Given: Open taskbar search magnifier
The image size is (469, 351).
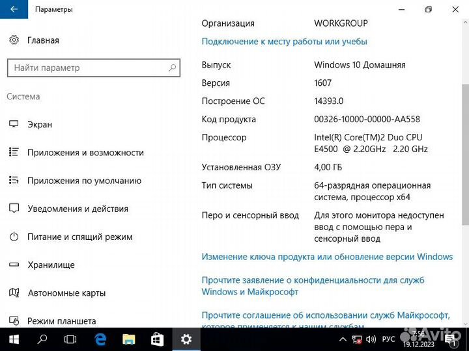Looking at the screenshot, I should [42, 339].
